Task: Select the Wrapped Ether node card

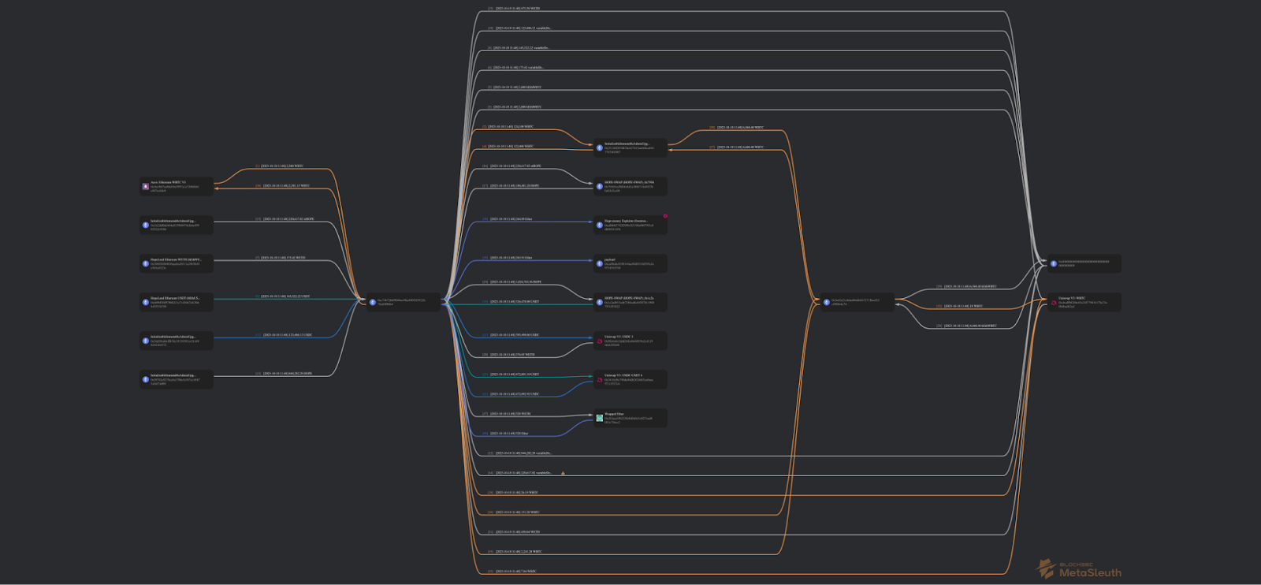Action: pos(630,419)
